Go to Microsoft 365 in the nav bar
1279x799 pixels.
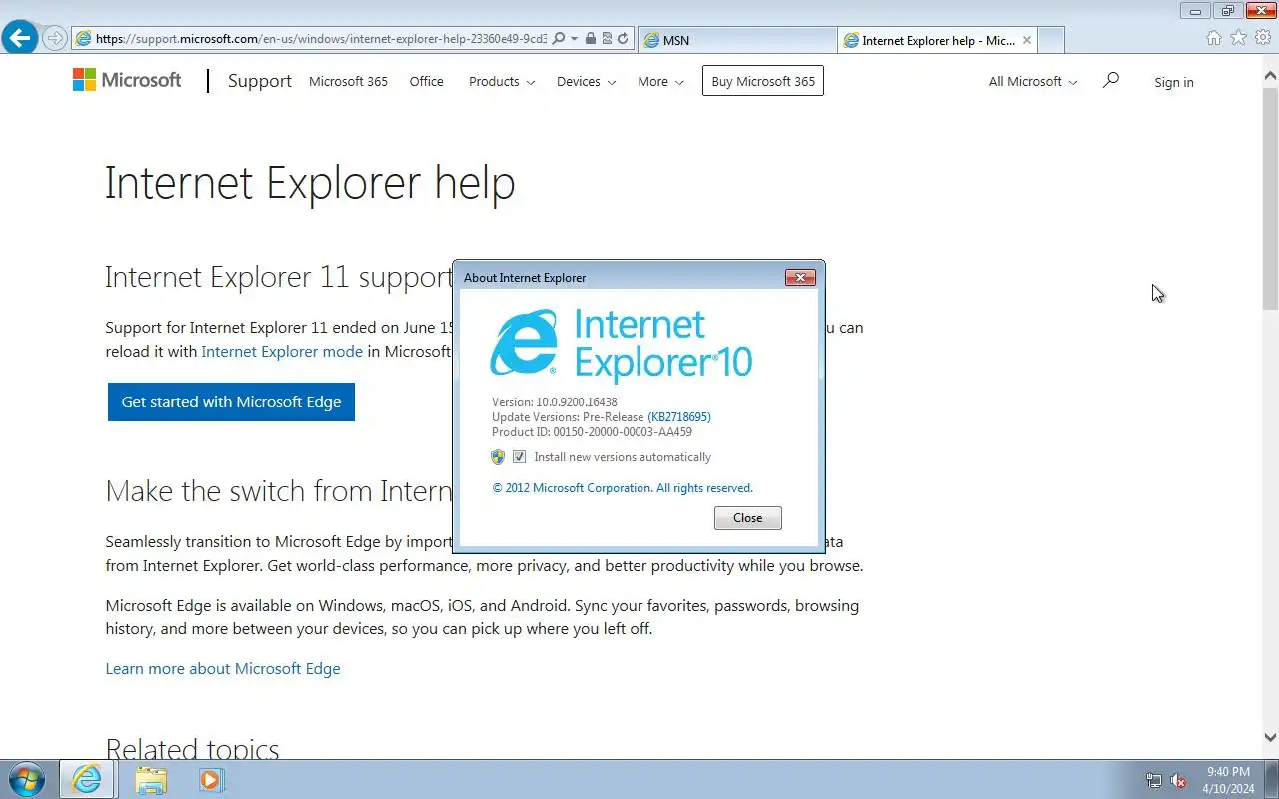coord(348,81)
